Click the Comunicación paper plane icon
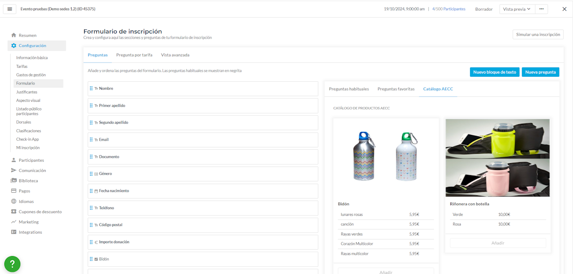573x274 pixels. [x=14, y=170]
